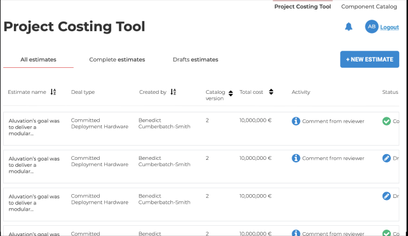Click 'Committed Deployment Hardware' in first row

point(100,123)
